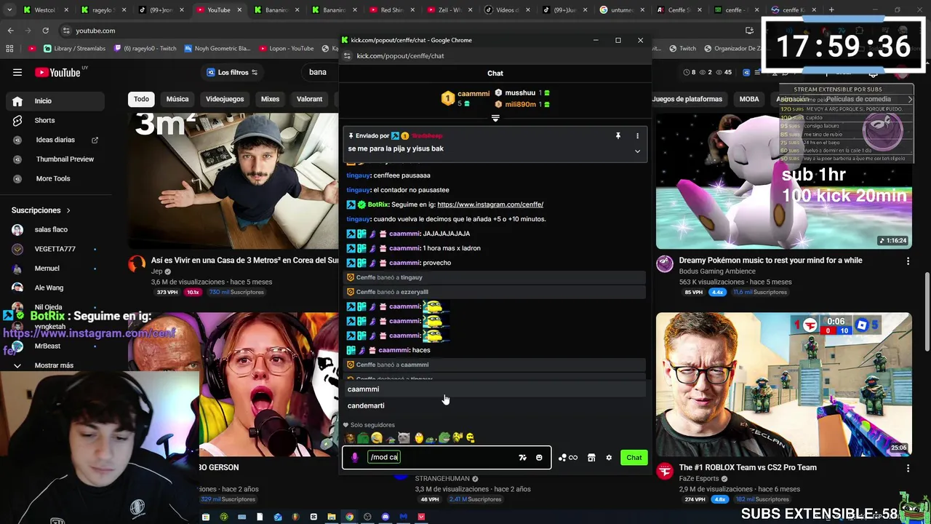This screenshot has height=524, width=931.
Task: Open new Chrome tab with plus
Action: pos(831,10)
